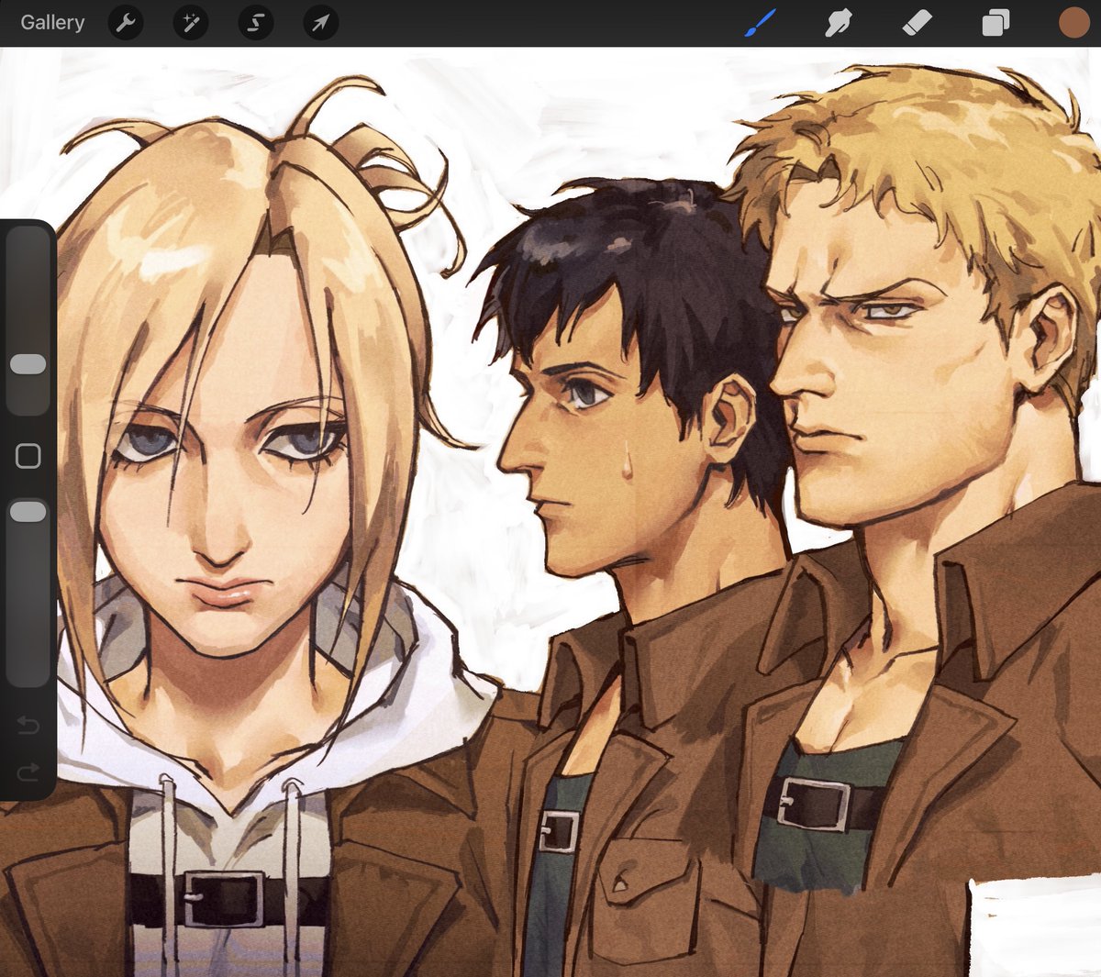Open the Adjustments magic wand menu
This screenshot has width=1101, height=977.
point(191,22)
